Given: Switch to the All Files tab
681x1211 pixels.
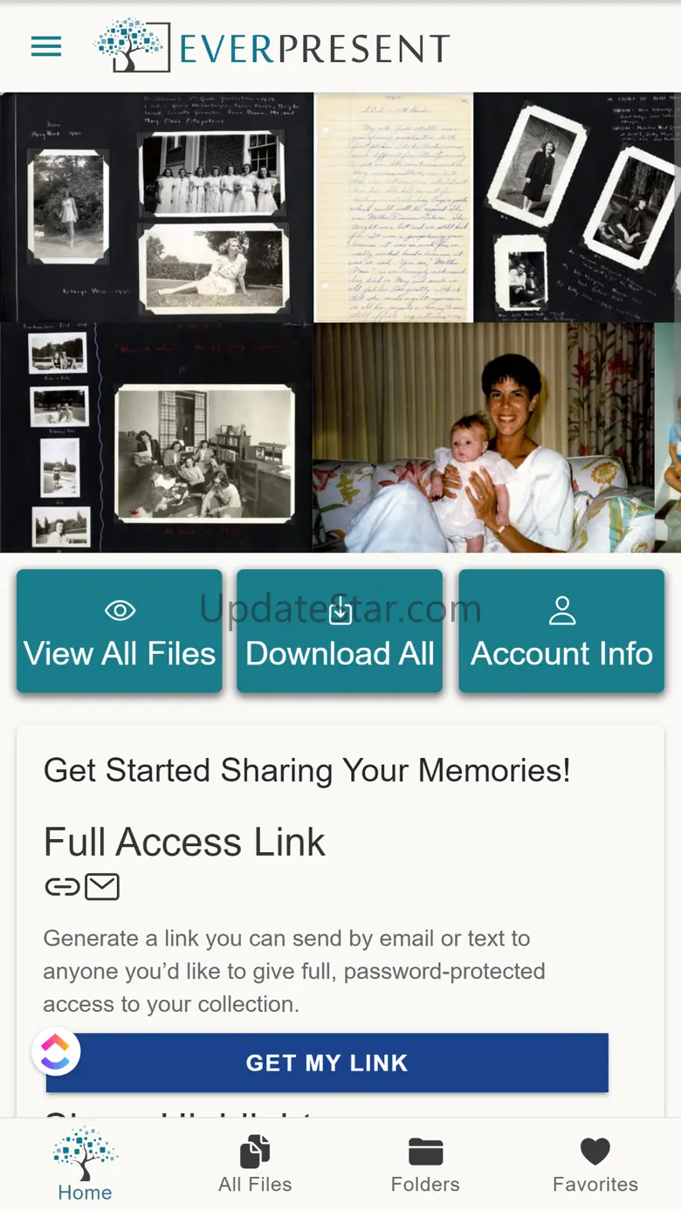Looking at the screenshot, I should (x=255, y=1165).
